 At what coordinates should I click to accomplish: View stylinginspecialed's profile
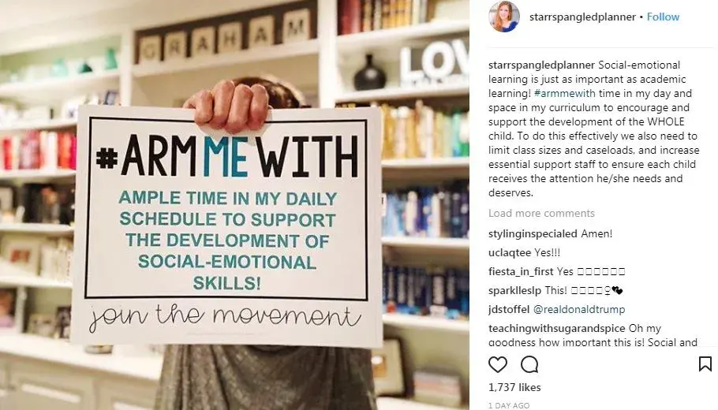point(533,234)
